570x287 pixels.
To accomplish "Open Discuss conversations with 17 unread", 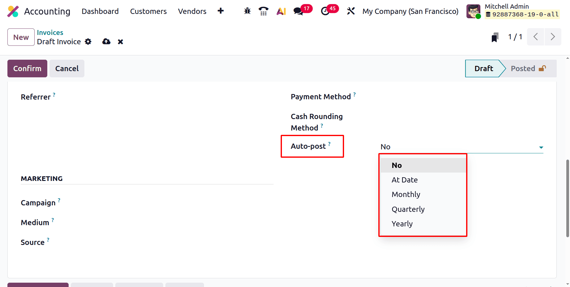I will pyautogui.click(x=298, y=11).
